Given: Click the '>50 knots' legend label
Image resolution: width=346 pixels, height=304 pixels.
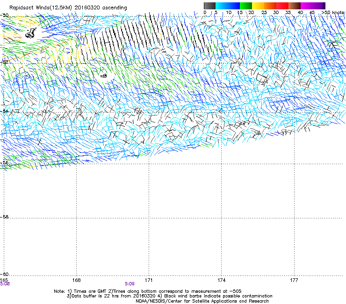Looking at the screenshot, I should tap(332, 13).
